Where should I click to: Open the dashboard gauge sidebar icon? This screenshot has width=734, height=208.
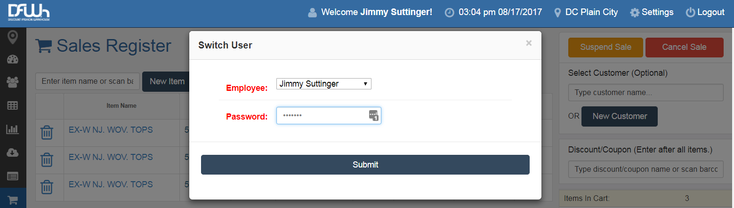[13, 59]
